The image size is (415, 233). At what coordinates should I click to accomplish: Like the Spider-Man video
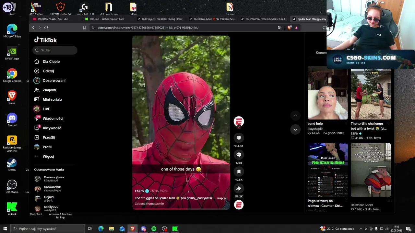tap(239, 138)
